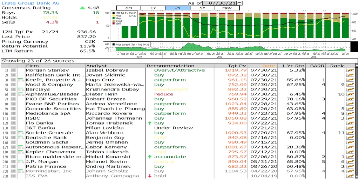
Task: Select the accumulate recommendation cell
Action: click(170, 157)
